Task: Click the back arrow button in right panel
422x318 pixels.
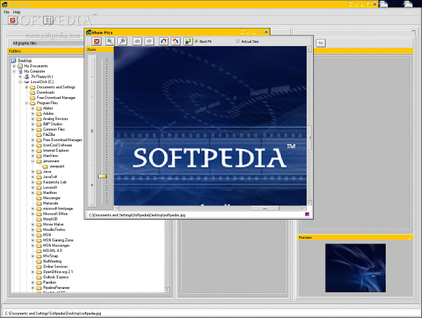Action: [320, 43]
